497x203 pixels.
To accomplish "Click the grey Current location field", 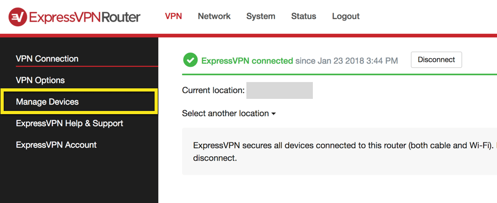I will (280, 90).
